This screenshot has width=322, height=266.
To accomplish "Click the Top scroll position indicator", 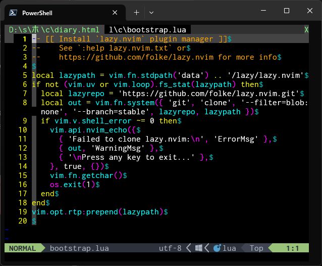I will 256,248.
